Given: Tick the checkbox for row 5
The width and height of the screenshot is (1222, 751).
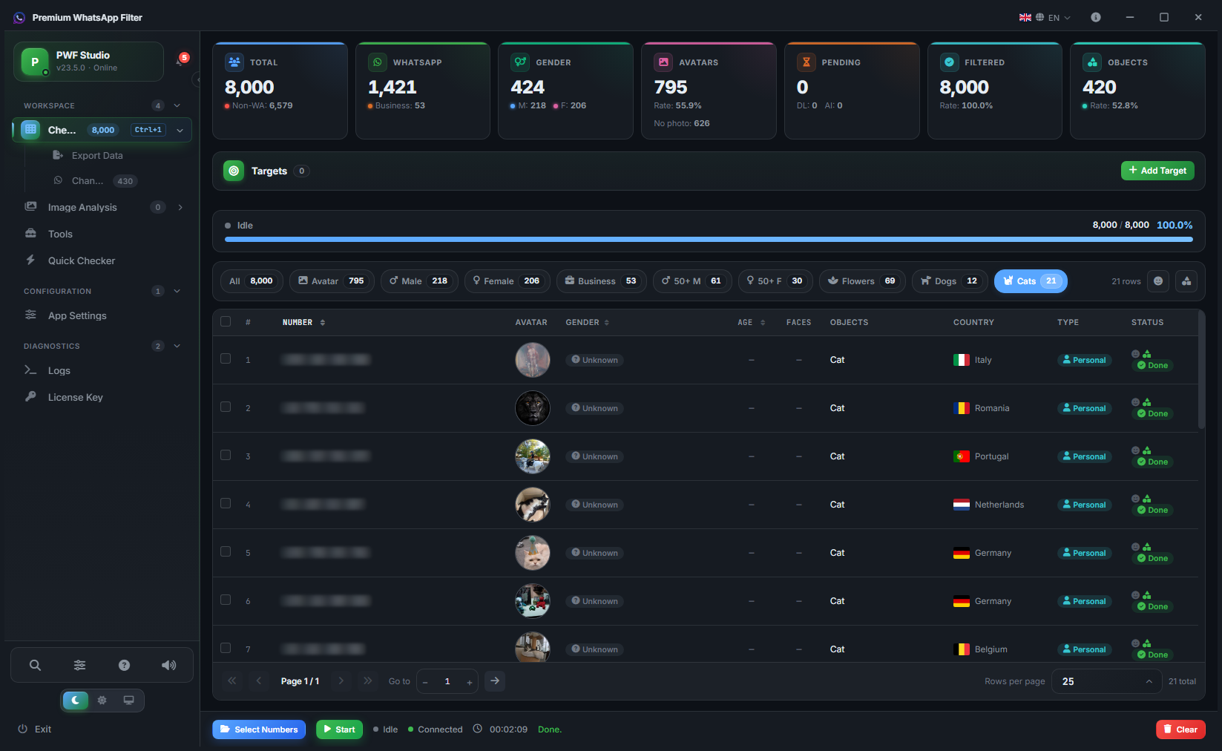Looking at the screenshot, I should click(x=226, y=551).
